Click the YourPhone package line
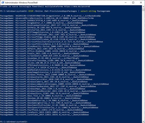Viewport: 145px width, 123px height. [x=41, y=110]
